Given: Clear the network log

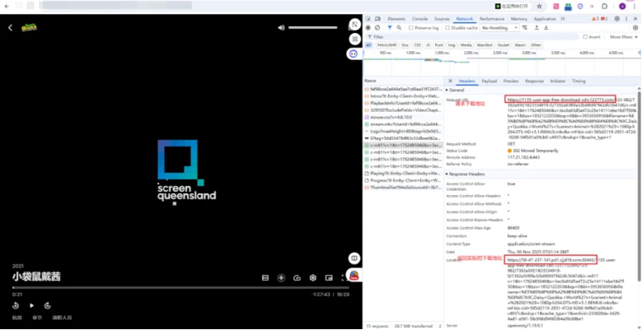Looking at the screenshot, I should pyautogui.click(x=377, y=27).
